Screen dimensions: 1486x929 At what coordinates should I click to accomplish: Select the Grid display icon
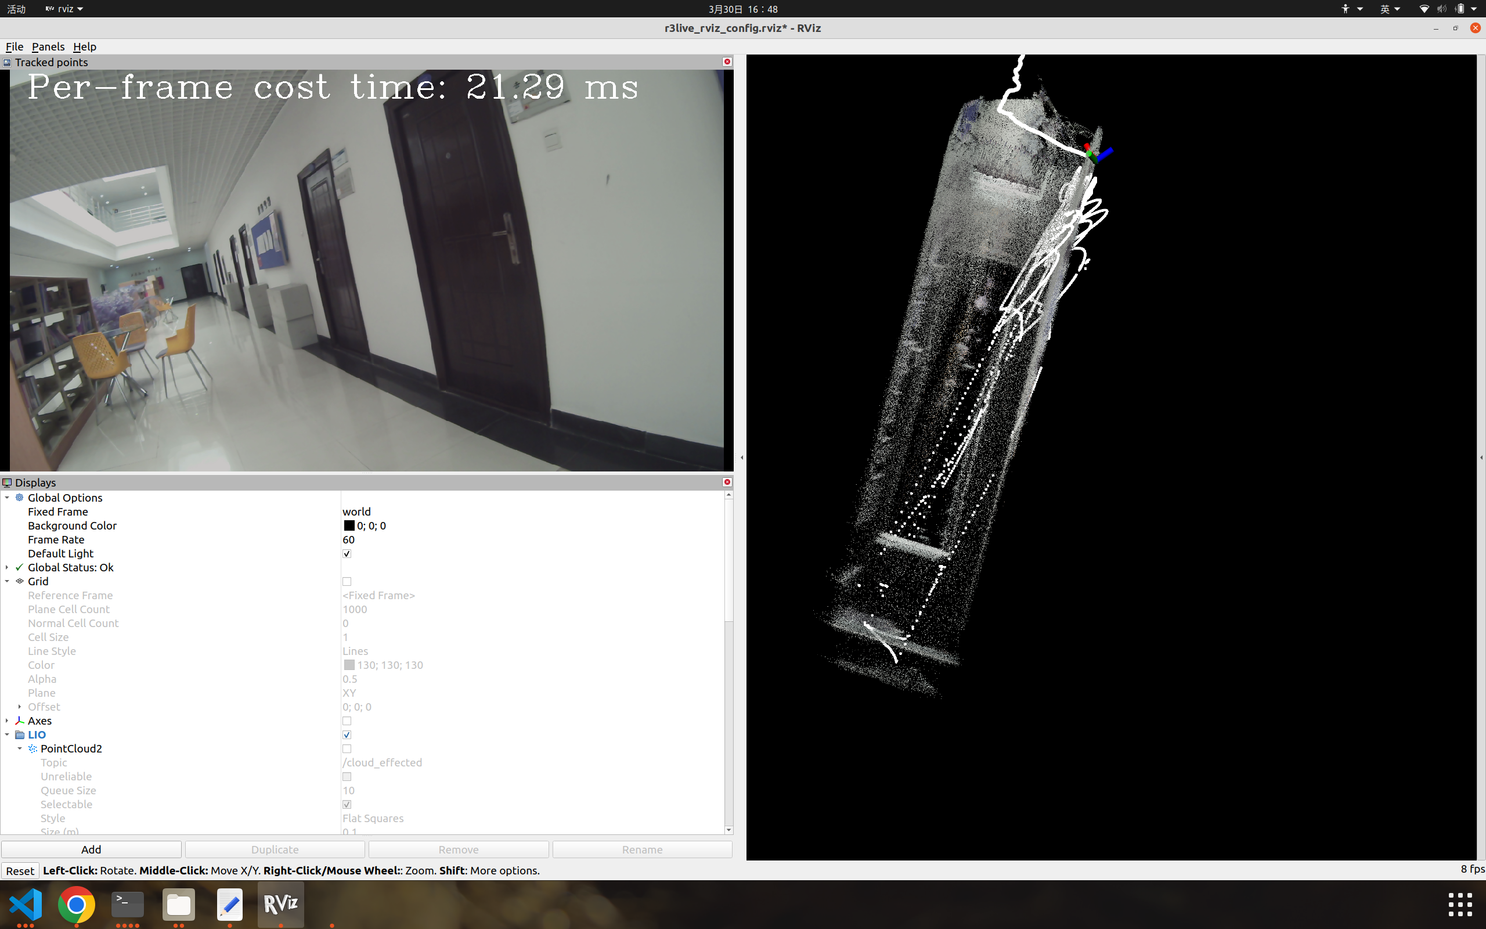[x=19, y=581]
